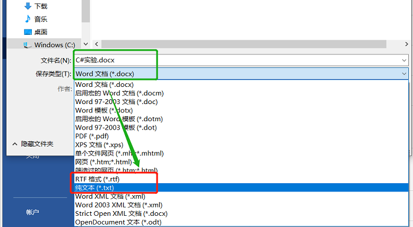This screenshot has height=227, width=413.
Task: Collapse the save type dropdown arrow
Action: tap(404, 74)
